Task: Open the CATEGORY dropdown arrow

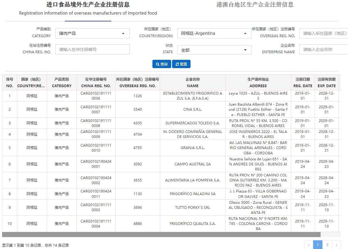Action: pyautogui.click(x=123, y=33)
